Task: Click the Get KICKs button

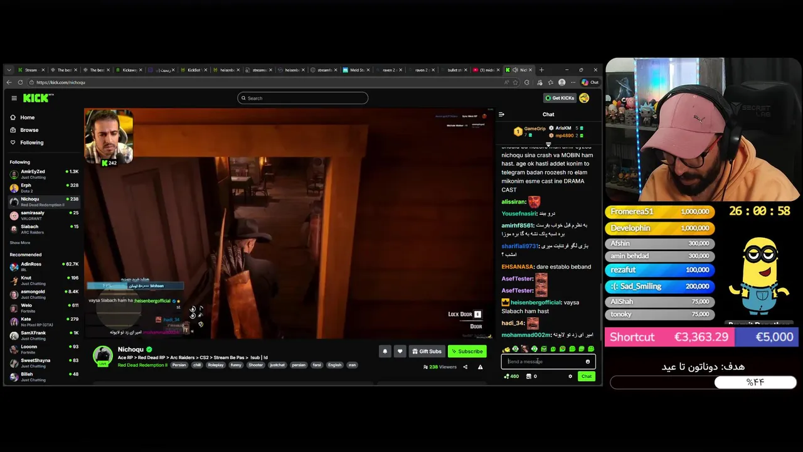Action: click(x=559, y=98)
